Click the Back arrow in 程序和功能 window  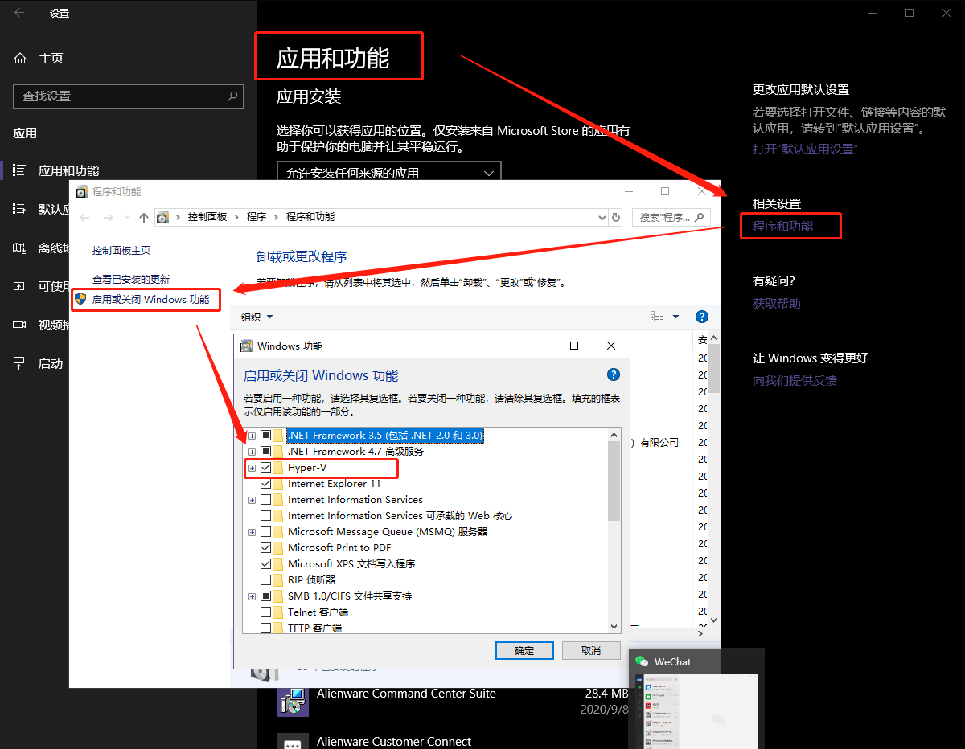pos(84,217)
